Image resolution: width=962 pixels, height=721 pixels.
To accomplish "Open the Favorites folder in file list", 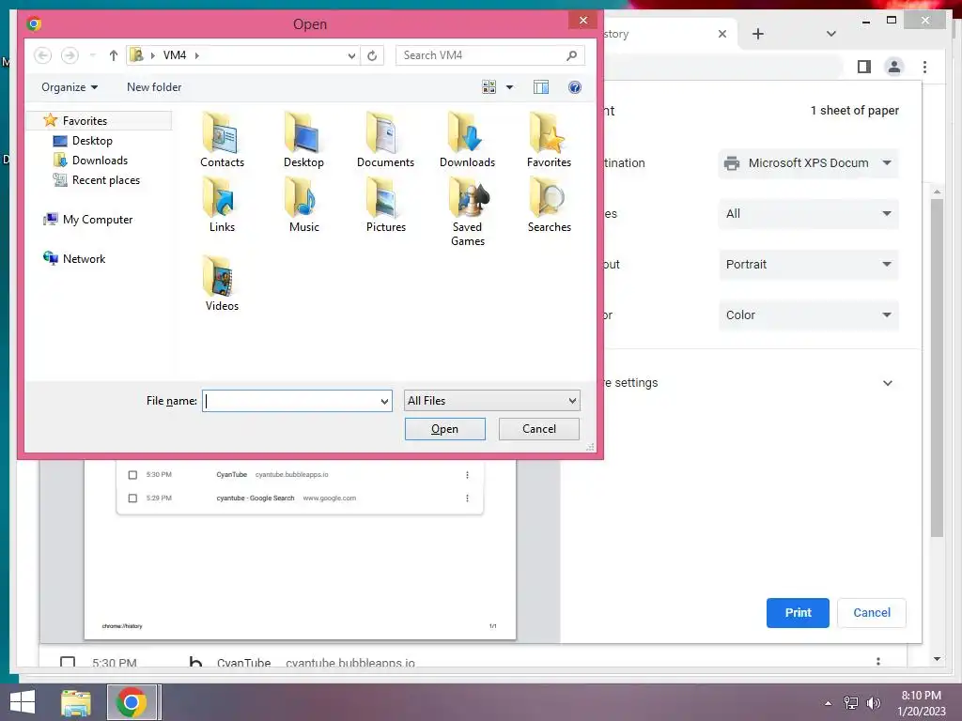I will tap(549, 140).
